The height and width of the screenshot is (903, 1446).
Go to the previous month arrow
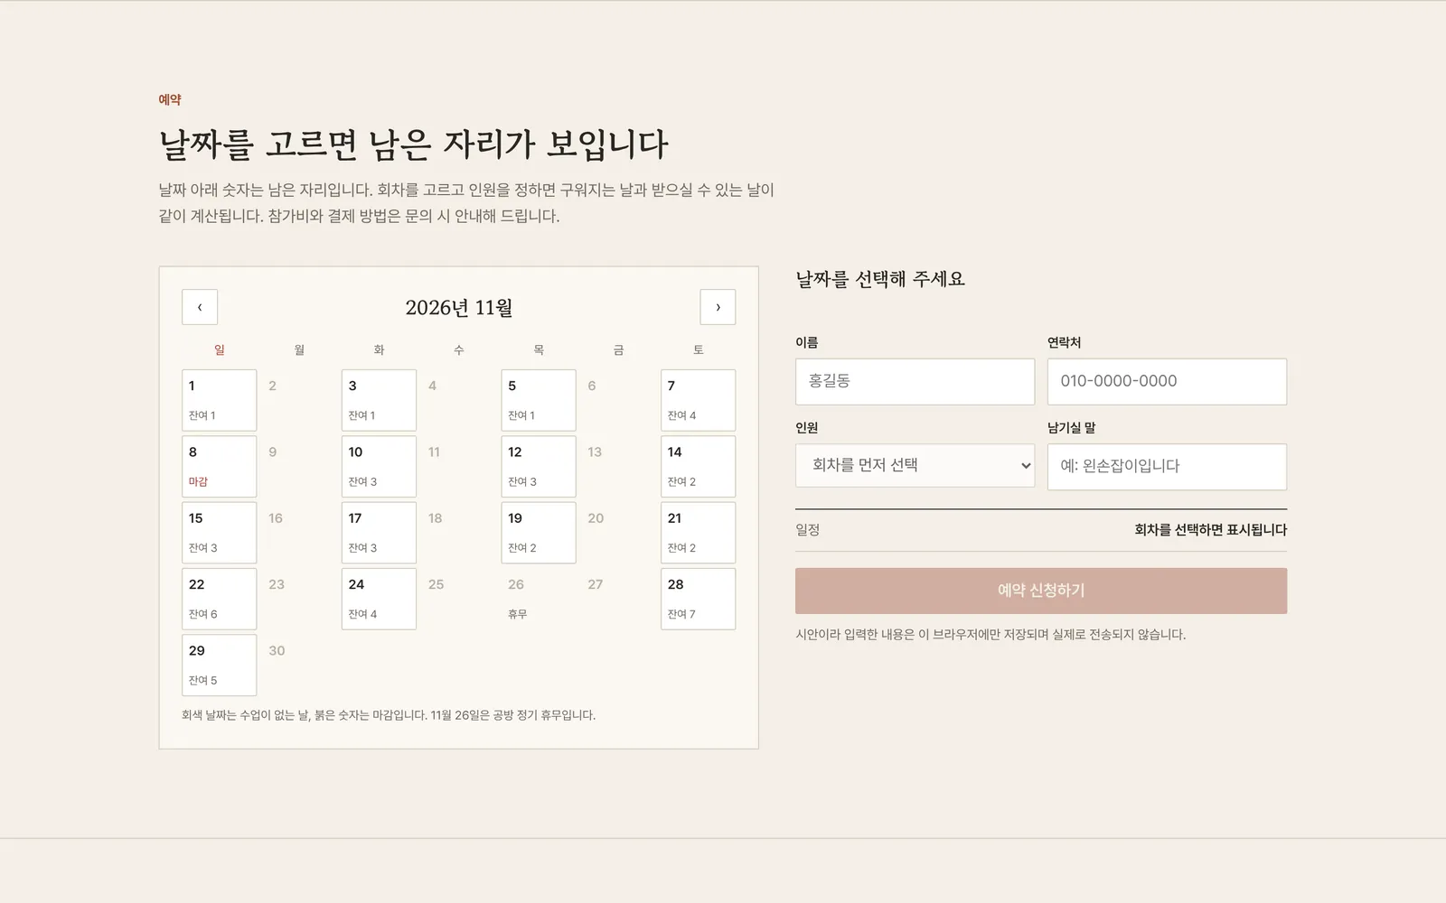point(200,307)
